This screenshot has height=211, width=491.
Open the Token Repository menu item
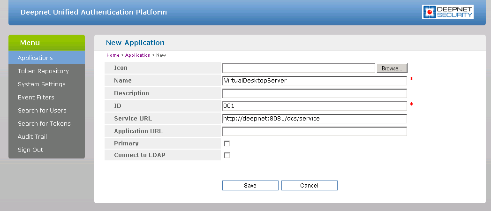pos(43,71)
